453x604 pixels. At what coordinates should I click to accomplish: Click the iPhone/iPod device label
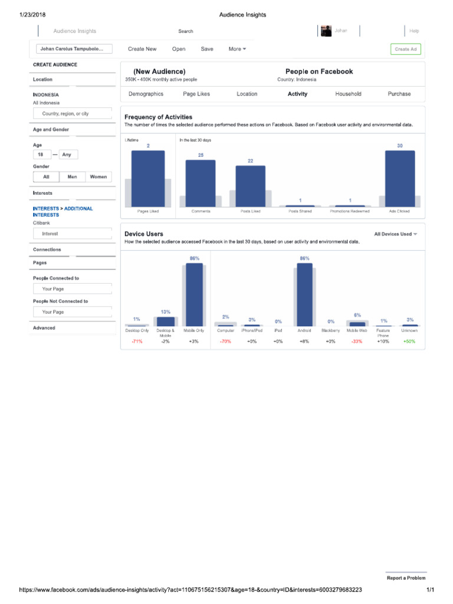click(x=252, y=330)
